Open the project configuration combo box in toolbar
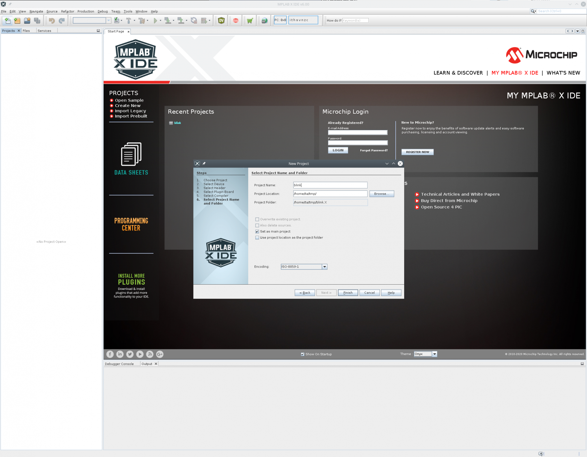The image size is (587, 457). tap(92, 20)
